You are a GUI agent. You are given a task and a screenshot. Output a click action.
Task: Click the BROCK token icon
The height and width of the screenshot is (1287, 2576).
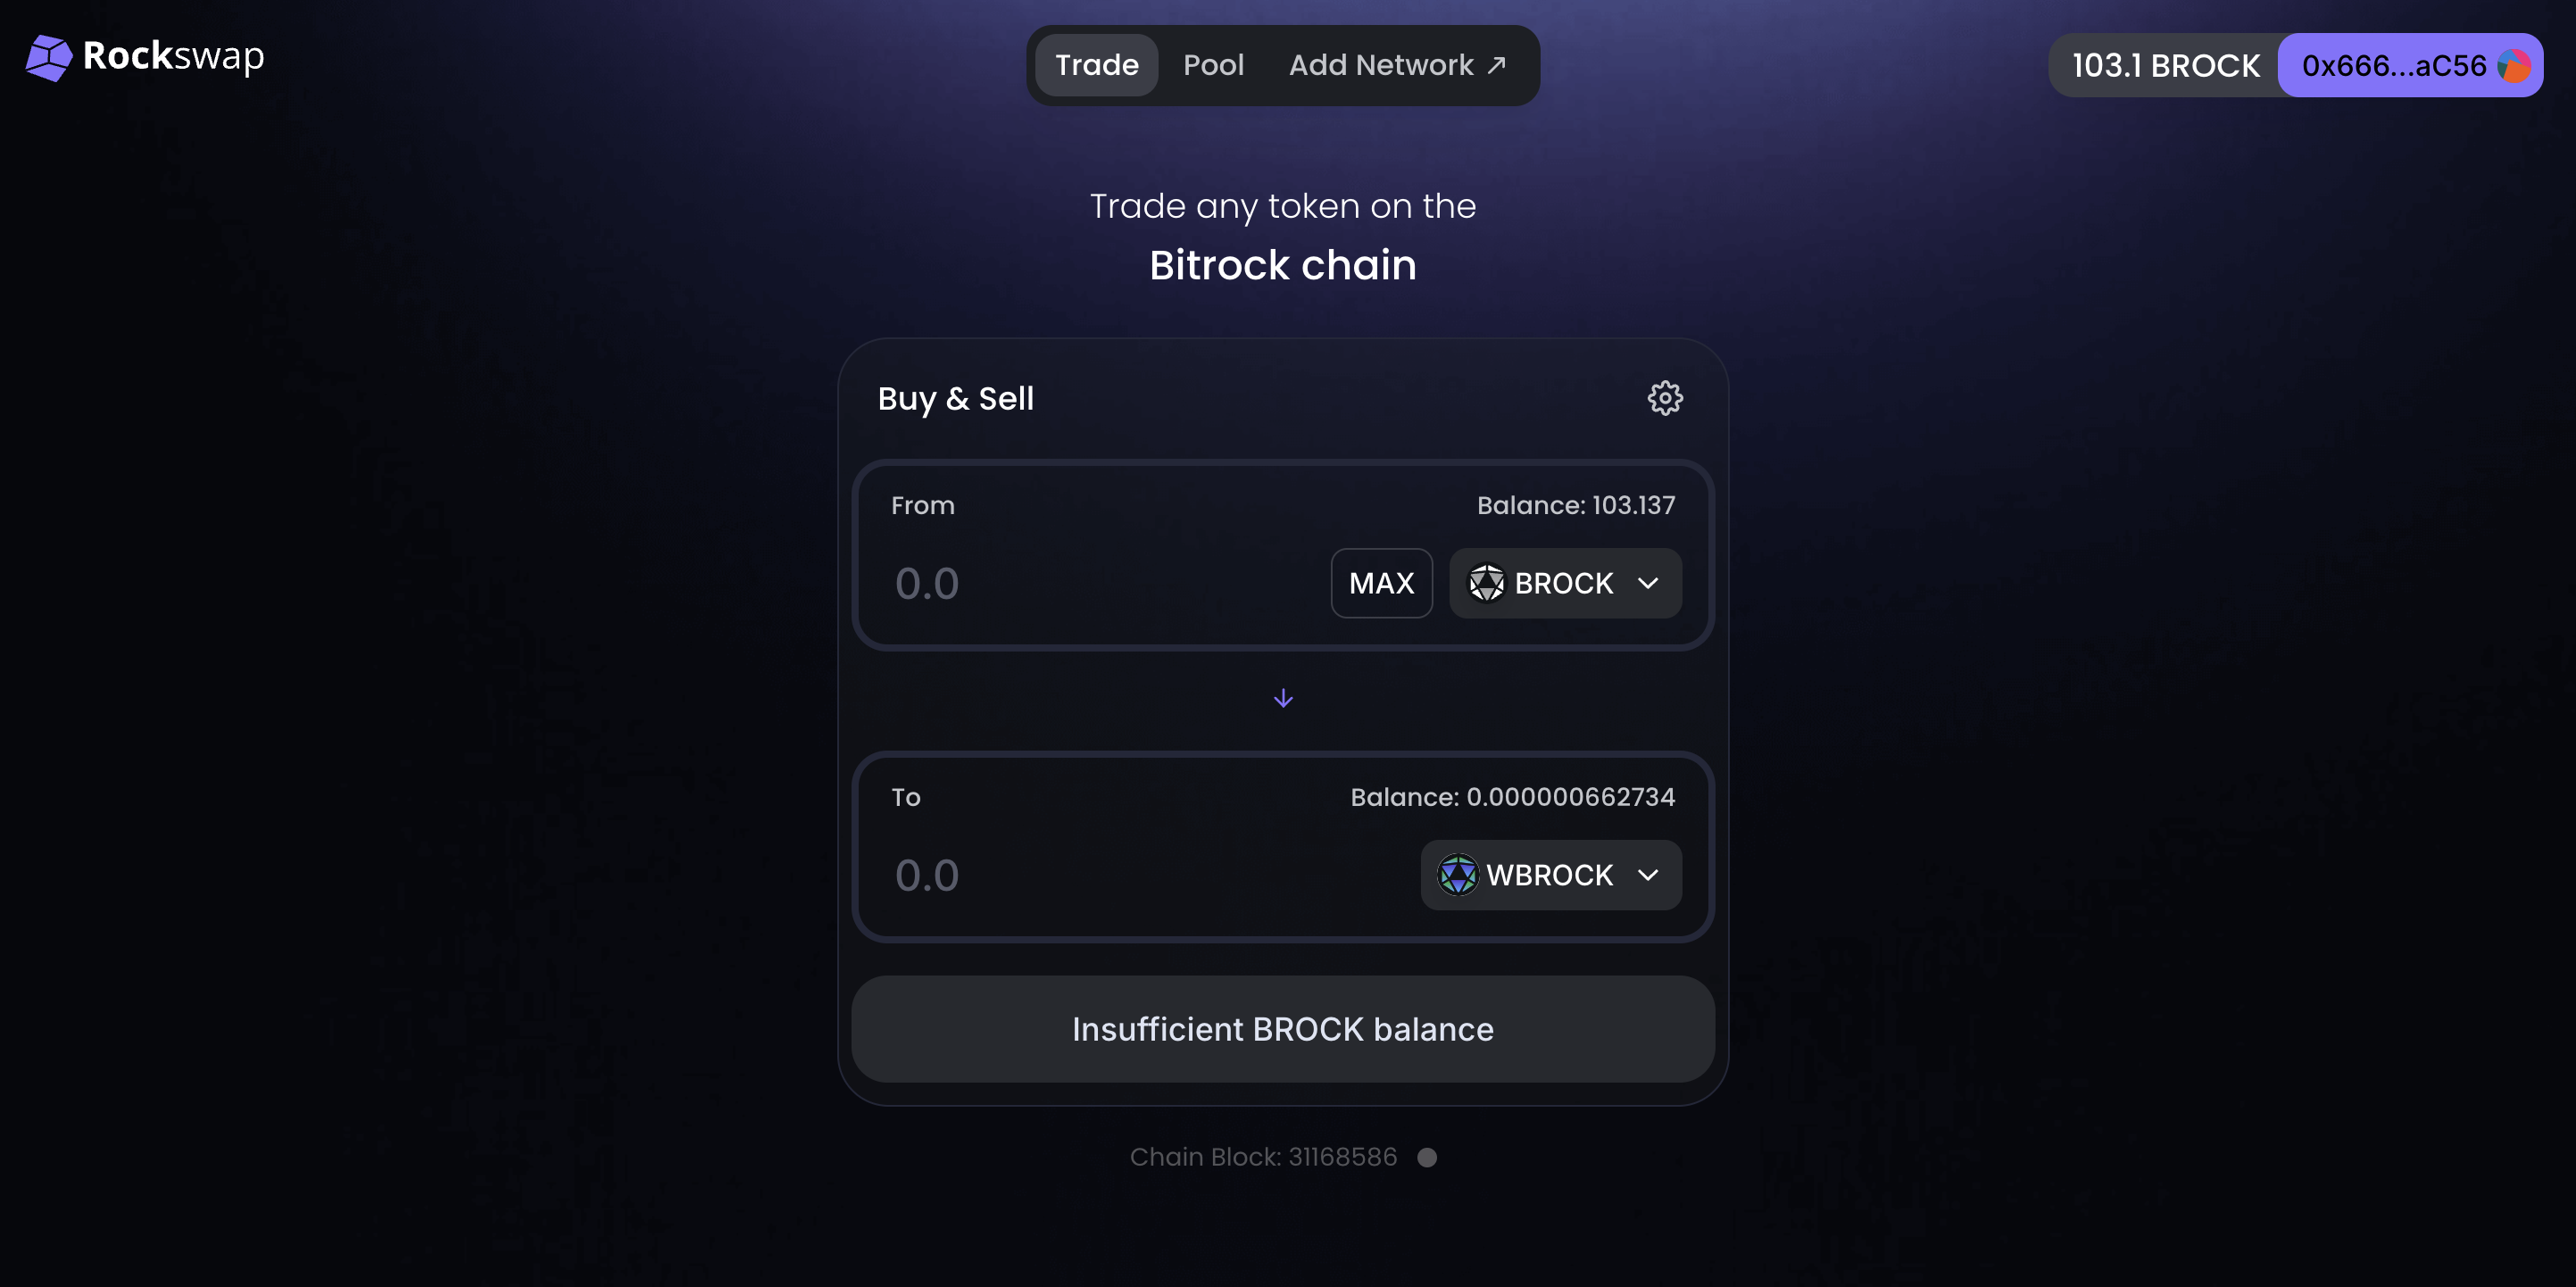[x=1486, y=583]
